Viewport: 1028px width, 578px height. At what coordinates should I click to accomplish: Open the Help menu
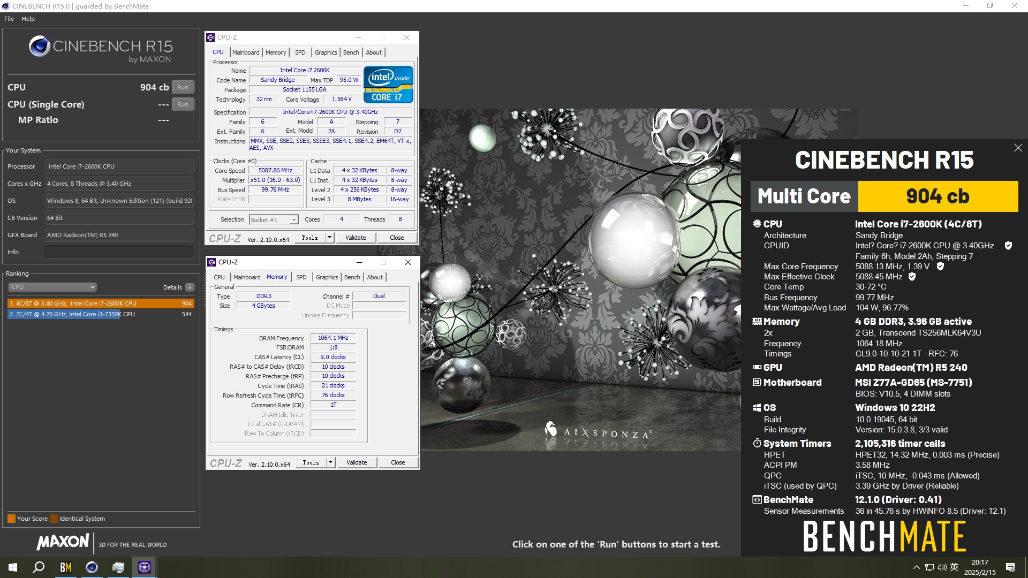point(28,19)
